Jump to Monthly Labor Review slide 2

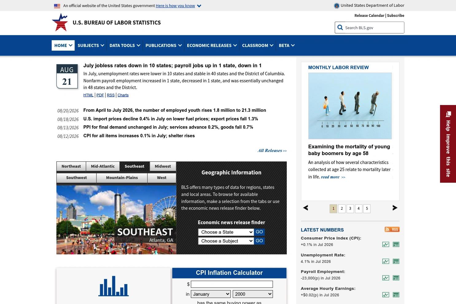tap(342, 209)
